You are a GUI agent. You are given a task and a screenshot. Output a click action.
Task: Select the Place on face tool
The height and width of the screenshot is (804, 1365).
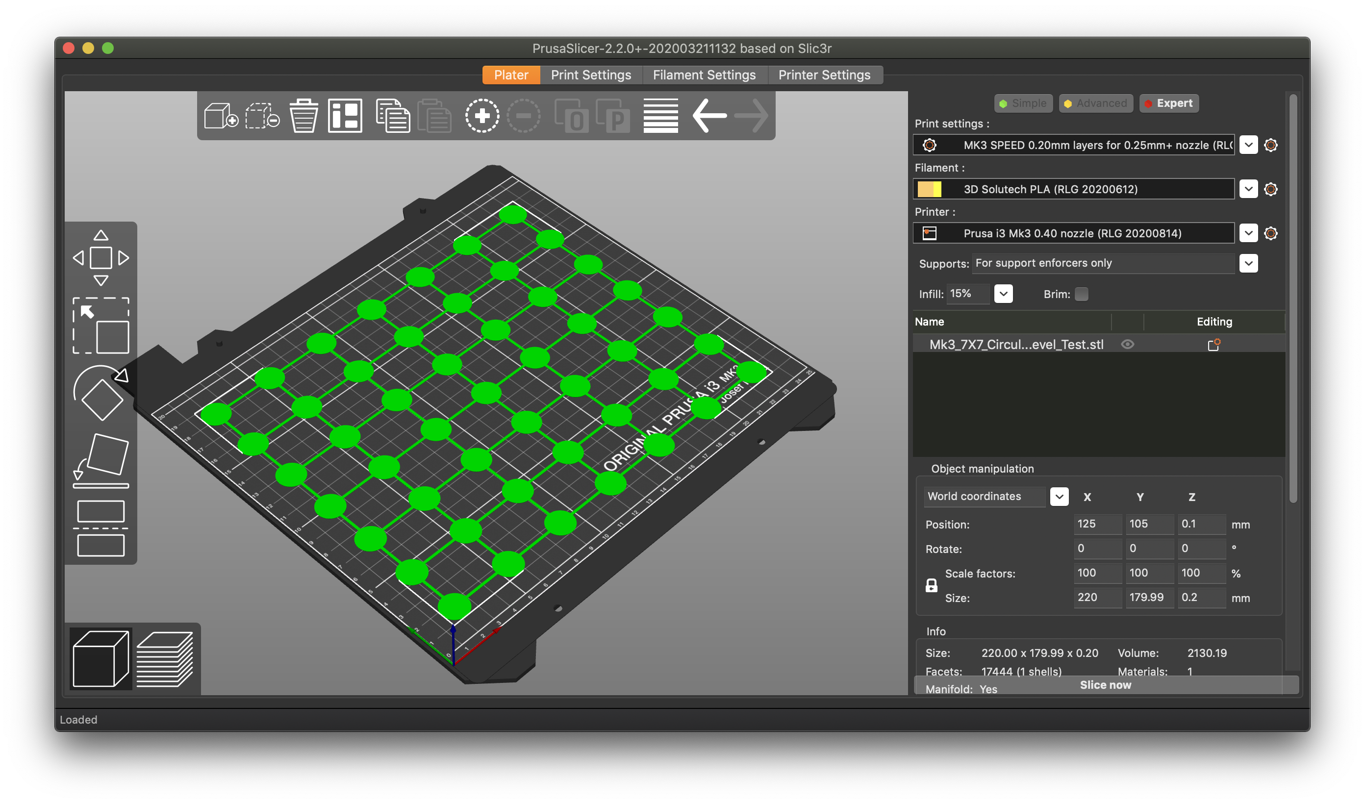click(x=101, y=460)
